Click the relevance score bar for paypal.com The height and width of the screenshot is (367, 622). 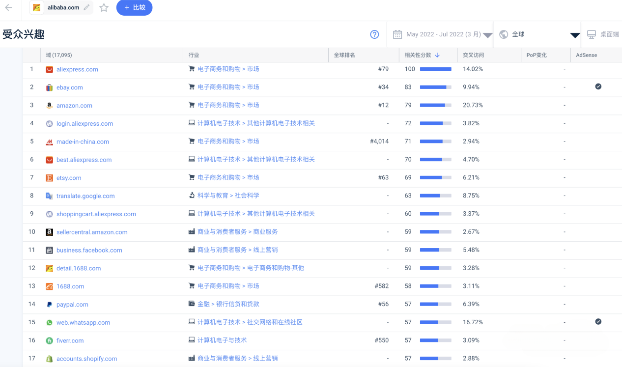(436, 304)
